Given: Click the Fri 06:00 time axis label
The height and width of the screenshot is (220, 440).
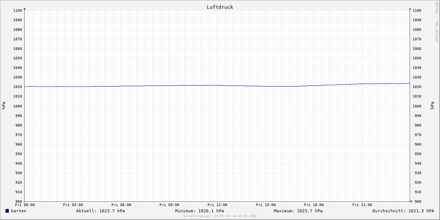Looking at the screenshot, I should click(x=121, y=205).
